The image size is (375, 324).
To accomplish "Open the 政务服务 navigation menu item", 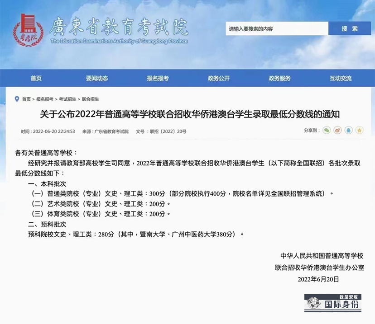I will (x=280, y=78).
